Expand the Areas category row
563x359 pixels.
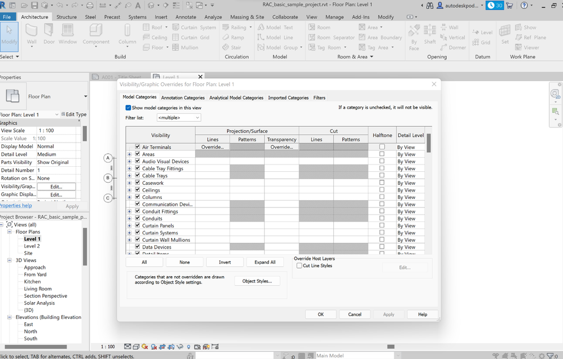tap(129, 154)
